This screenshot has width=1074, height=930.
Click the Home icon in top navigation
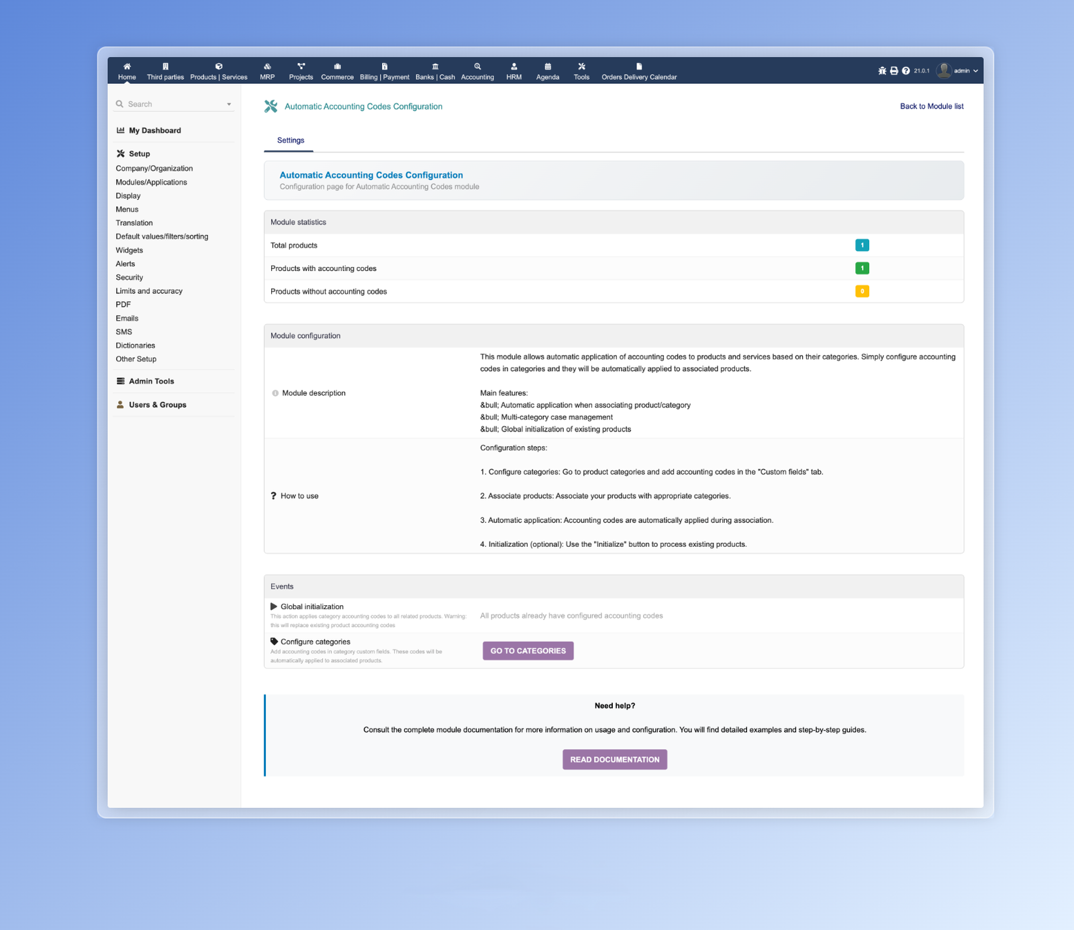(x=127, y=66)
